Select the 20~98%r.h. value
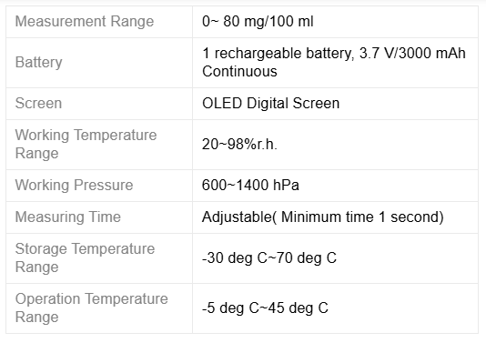This screenshot has height=343, width=486. (239, 145)
